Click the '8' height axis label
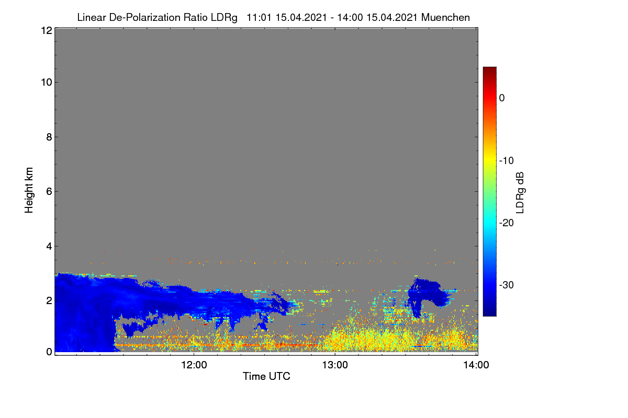628x418 pixels. coord(48,137)
